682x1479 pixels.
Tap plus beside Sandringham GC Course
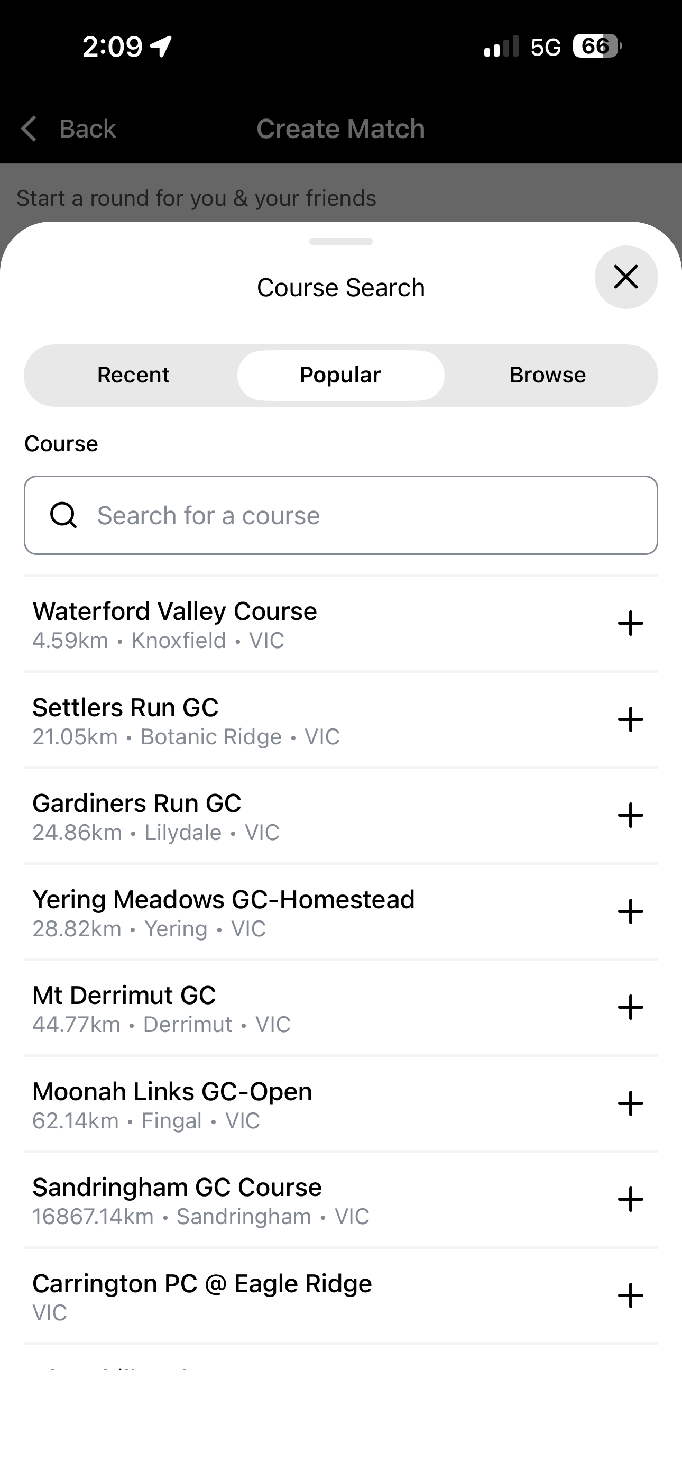click(x=630, y=1199)
